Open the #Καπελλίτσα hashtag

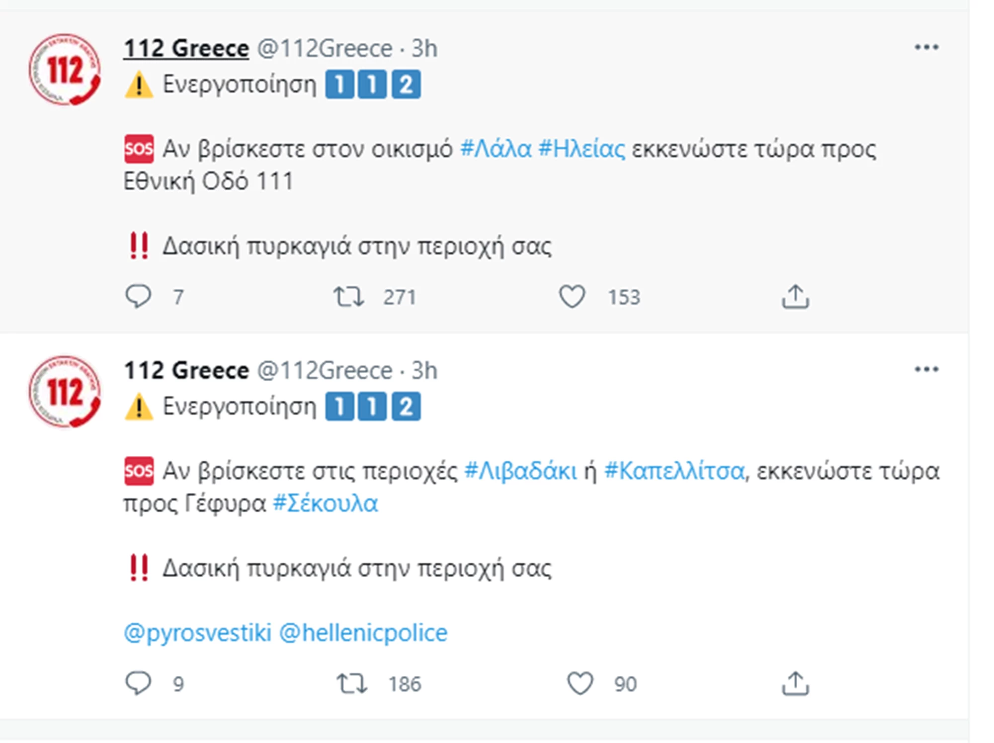[674, 471]
